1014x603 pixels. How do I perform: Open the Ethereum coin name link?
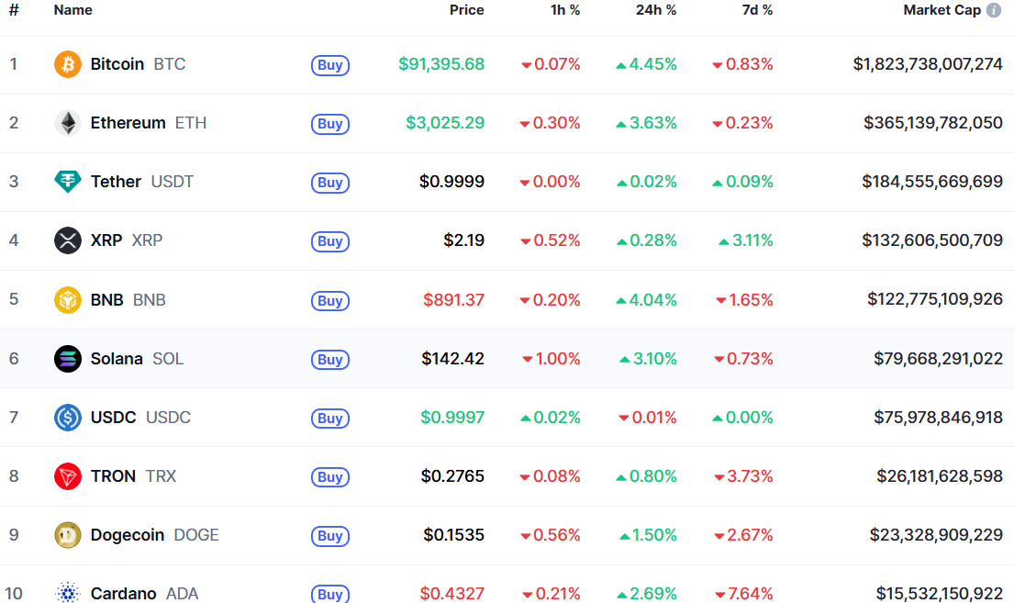pos(128,123)
